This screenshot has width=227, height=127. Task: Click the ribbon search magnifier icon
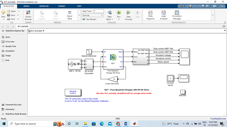pos(203,6)
